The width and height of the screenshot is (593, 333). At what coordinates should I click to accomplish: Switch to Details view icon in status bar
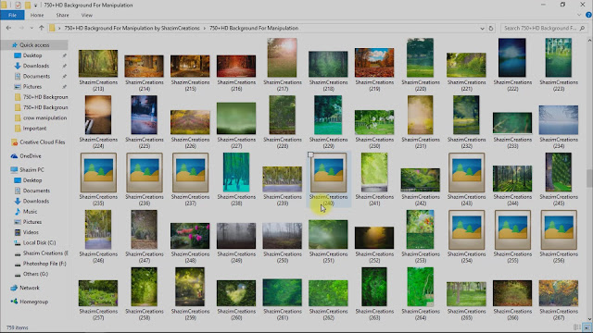[x=577, y=327]
